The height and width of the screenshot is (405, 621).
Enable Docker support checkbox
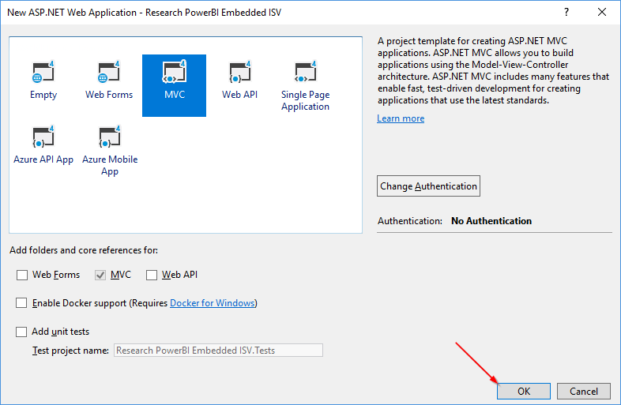pos(22,303)
